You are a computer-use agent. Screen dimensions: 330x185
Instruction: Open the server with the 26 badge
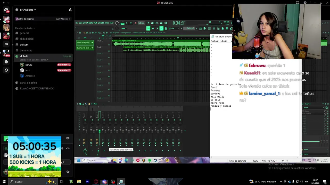(x=6, y=20)
